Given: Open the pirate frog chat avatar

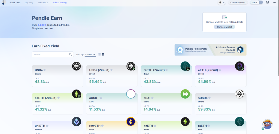Looking at the screenshot, I should (x=267, y=124).
